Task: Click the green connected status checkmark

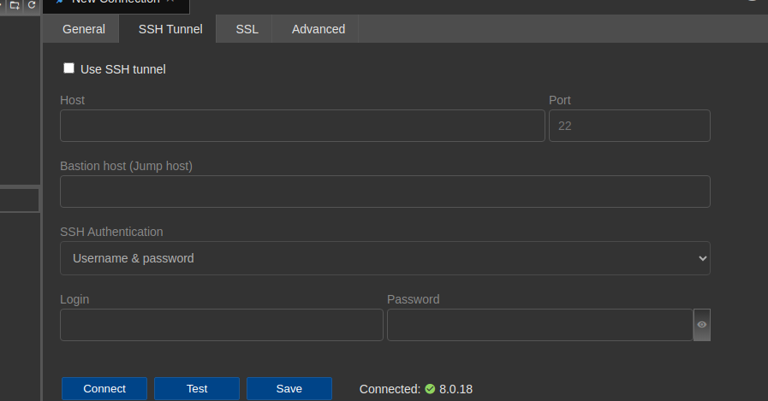Action: coord(430,389)
